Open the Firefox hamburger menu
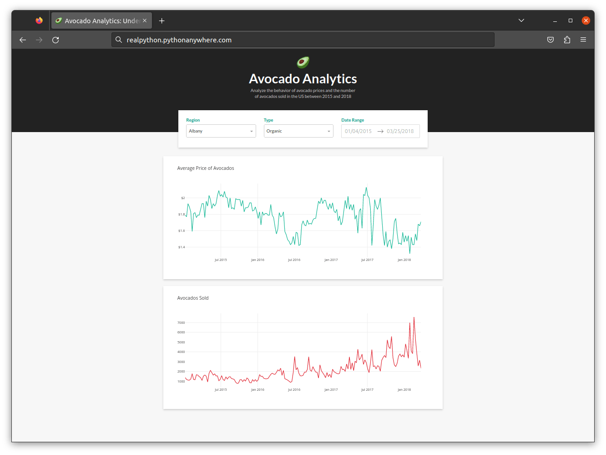606x455 pixels. click(x=583, y=40)
